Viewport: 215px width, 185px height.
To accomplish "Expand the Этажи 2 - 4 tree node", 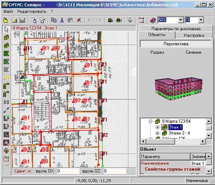I will coord(158,133).
